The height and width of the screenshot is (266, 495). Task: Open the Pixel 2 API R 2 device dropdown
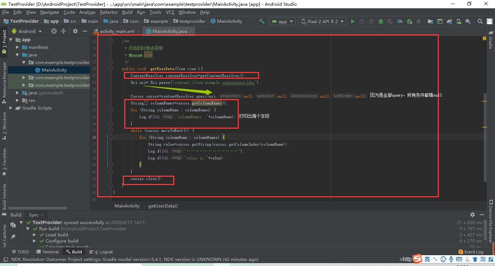pyautogui.click(x=322, y=21)
